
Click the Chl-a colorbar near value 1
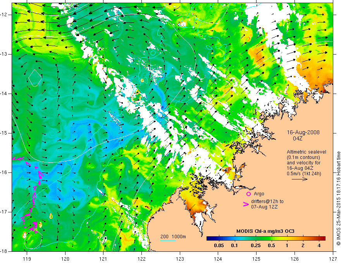pyautogui.click(x=287, y=239)
